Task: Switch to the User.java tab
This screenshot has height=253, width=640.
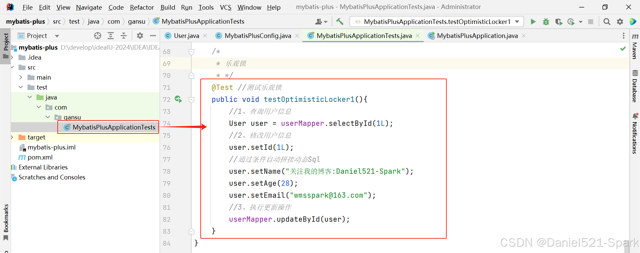Action: (186, 36)
